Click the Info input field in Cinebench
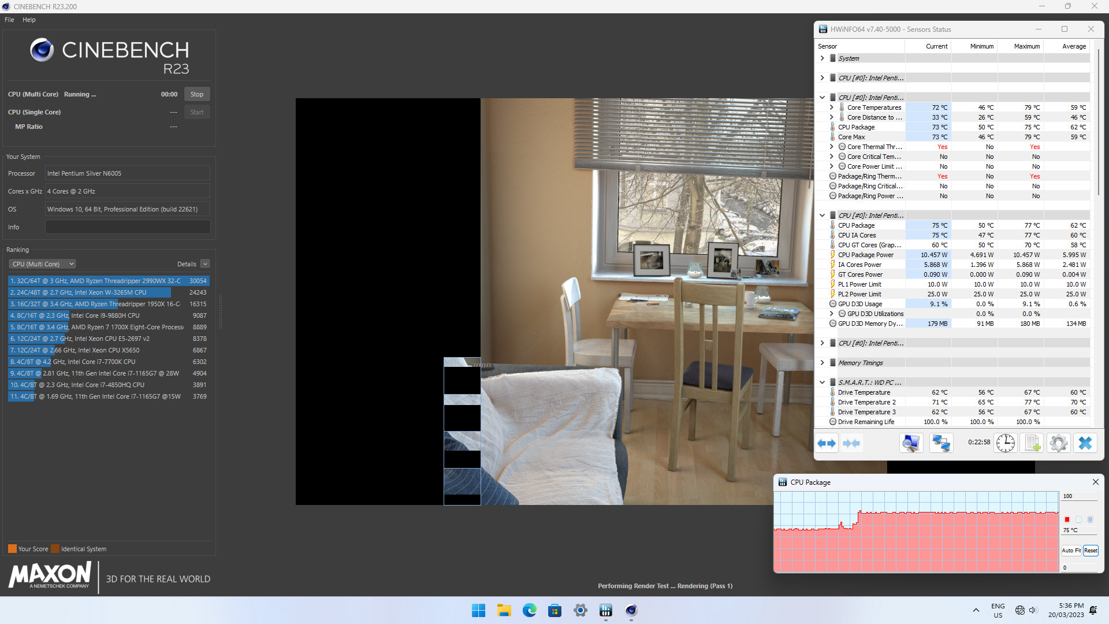Screen dimensions: 1109x624 click(128, 227)
